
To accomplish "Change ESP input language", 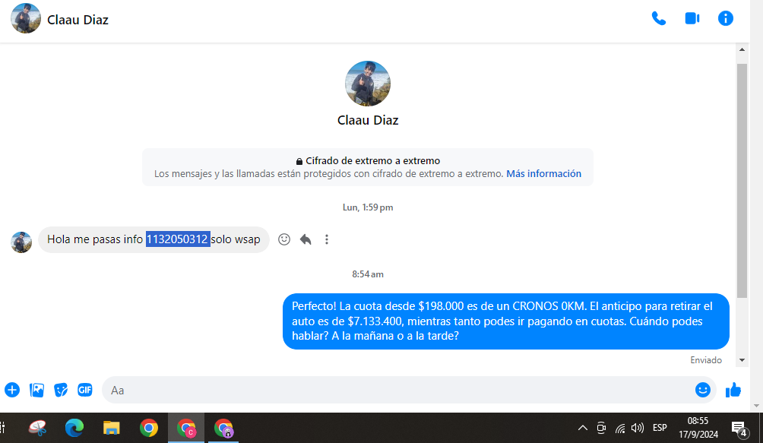I will (x=660, y=428).
